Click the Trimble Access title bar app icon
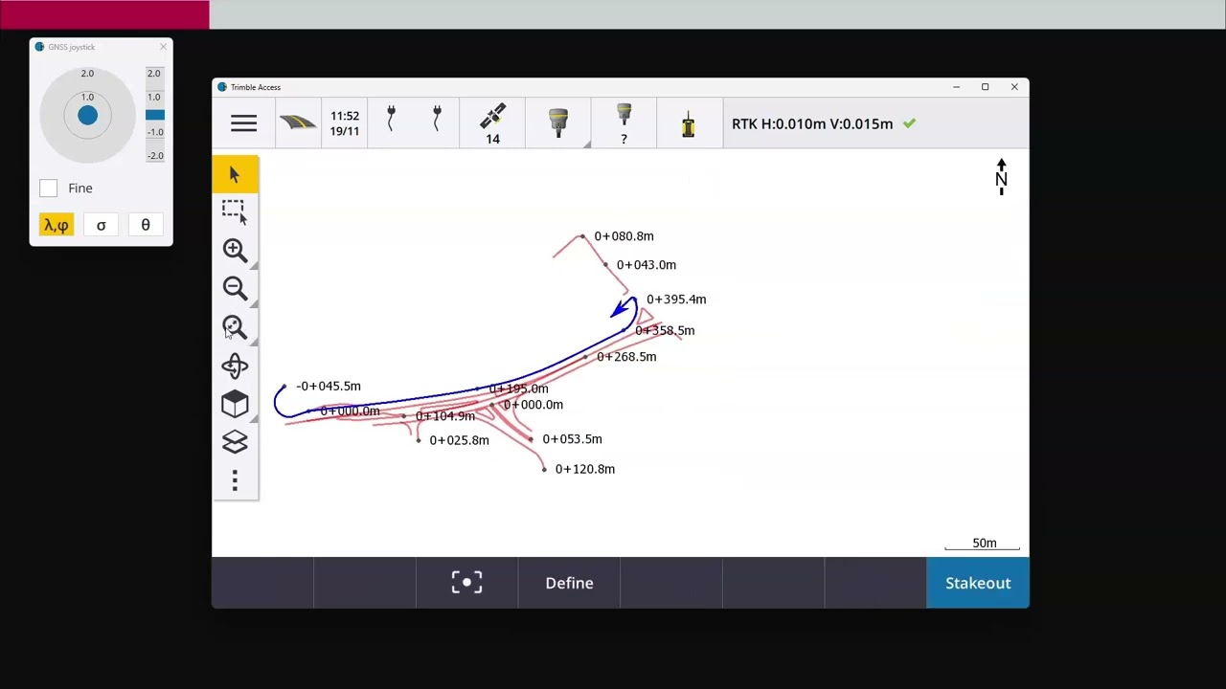The height and width of the screenshot is (689, 1226). tap(222, 87)
